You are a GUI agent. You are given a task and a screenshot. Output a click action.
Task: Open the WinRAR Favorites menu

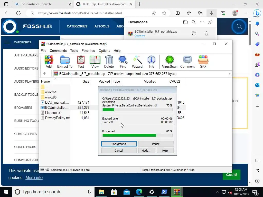tap(88, 51)
